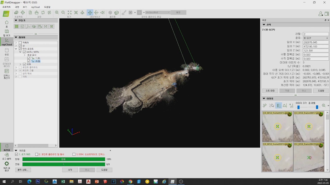Open Excel from the taskbar
330x185 pixels.
63,181
